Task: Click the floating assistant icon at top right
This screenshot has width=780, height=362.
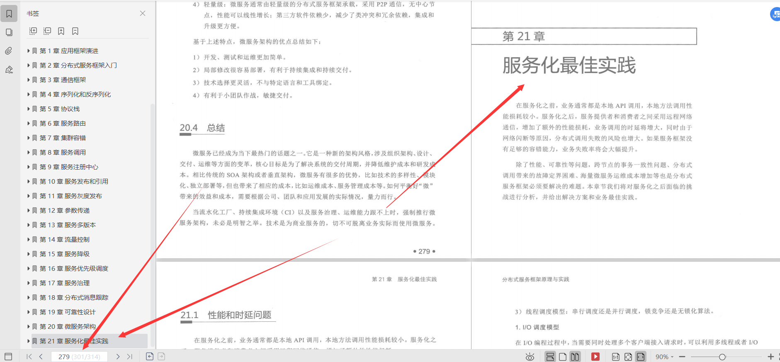Action: click(x=775, y=14)
